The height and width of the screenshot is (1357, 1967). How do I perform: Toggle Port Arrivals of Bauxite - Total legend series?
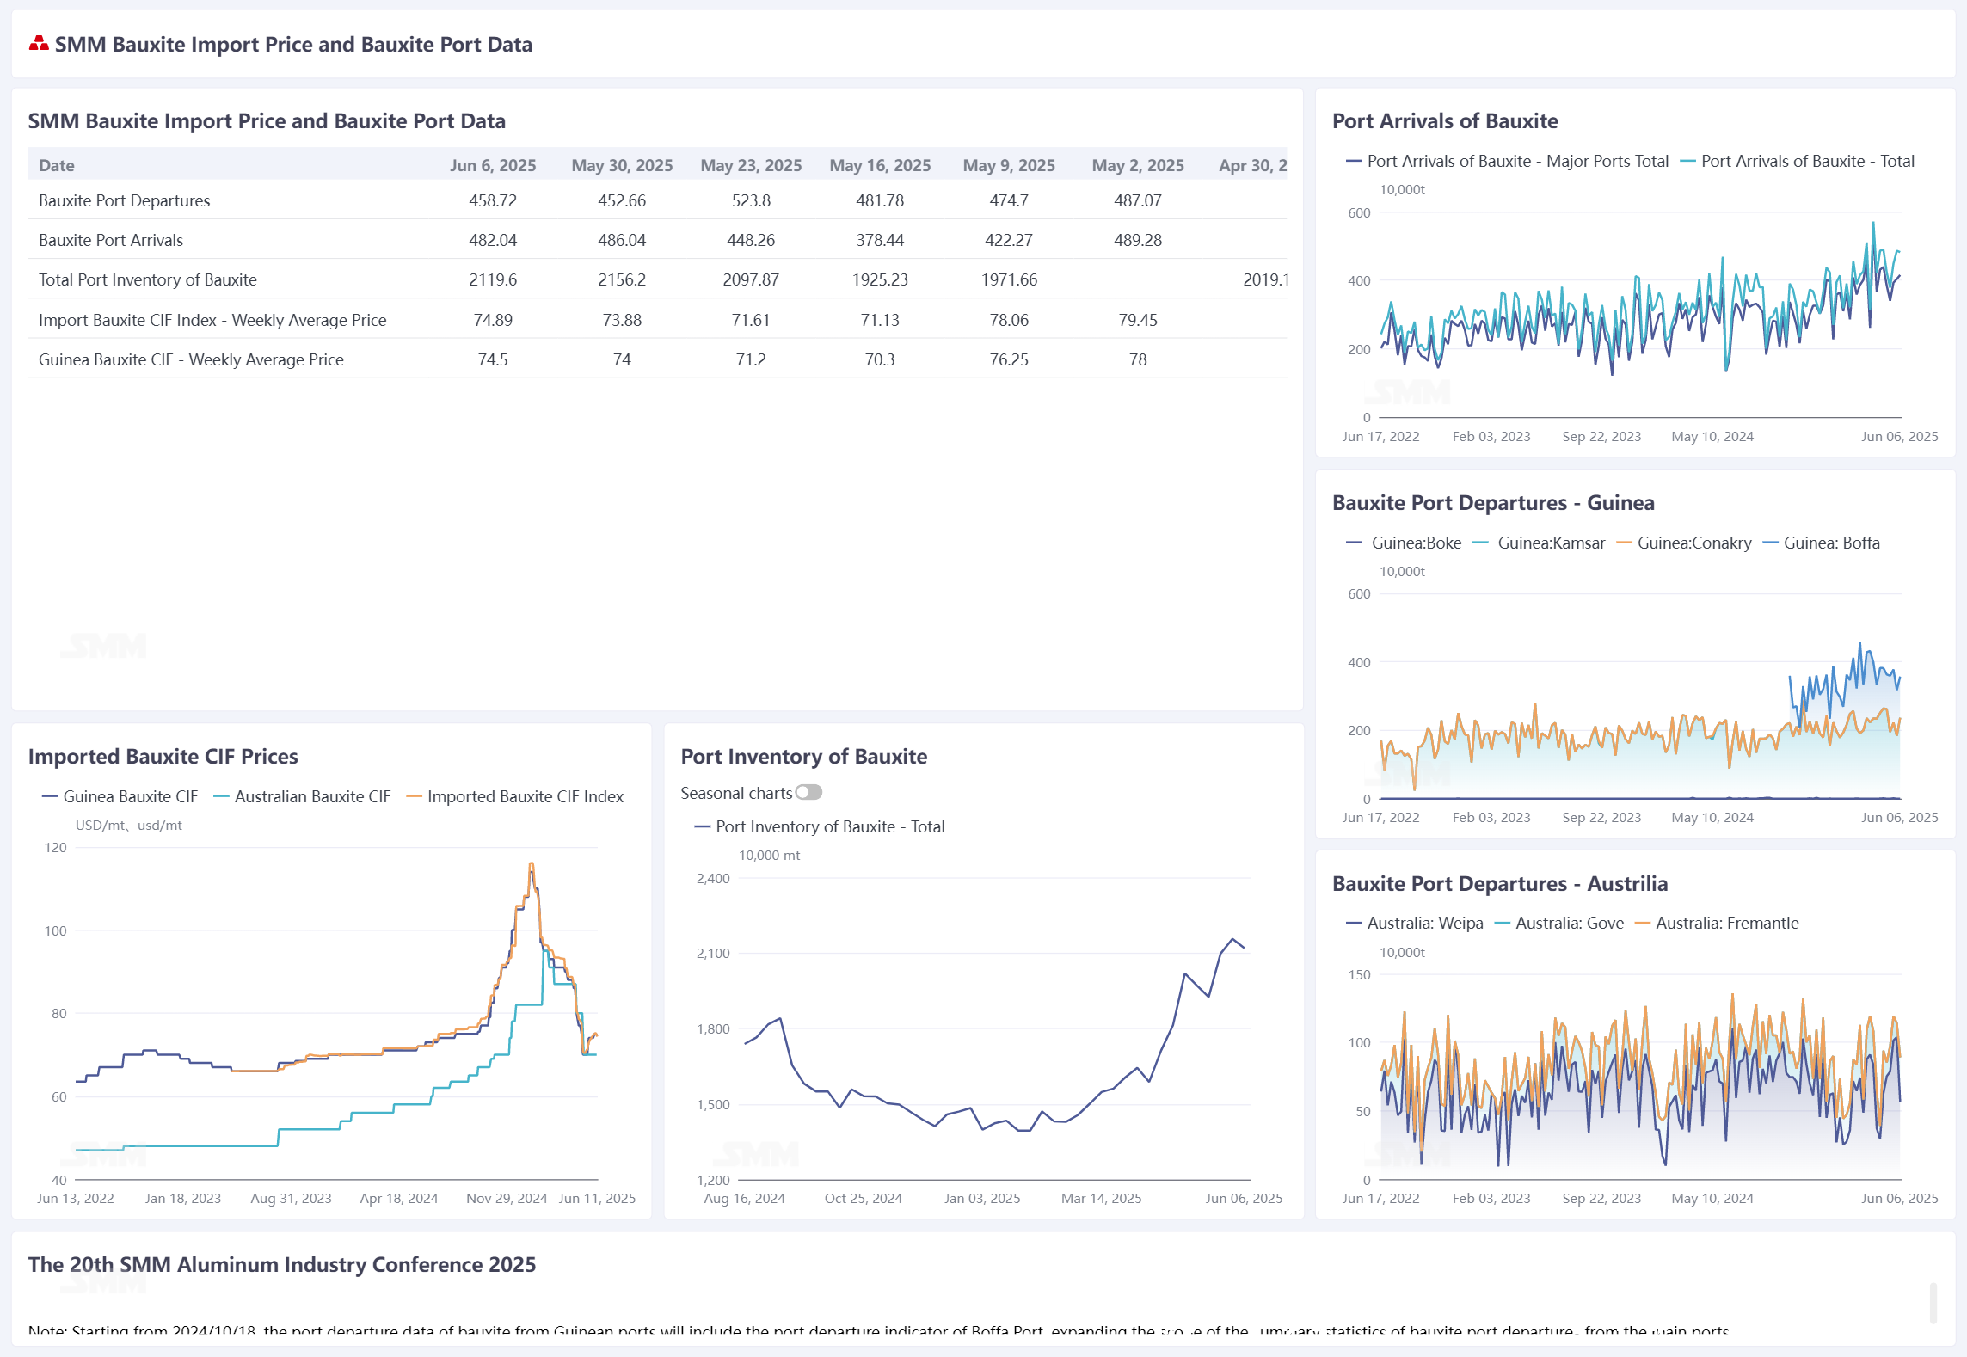pos(1797,161)
